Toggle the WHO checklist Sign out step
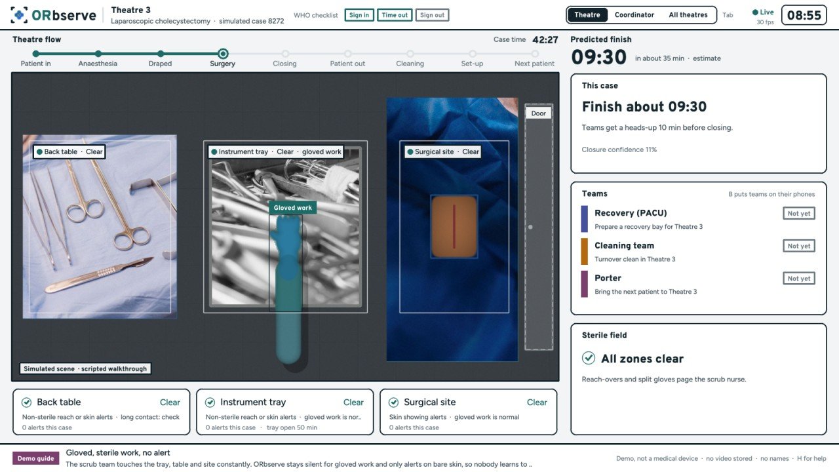 pos(432,15)
